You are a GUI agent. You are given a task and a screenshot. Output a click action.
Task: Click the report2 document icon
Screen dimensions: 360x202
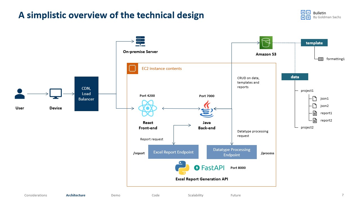pyautogui.click(x=315, y=120)
